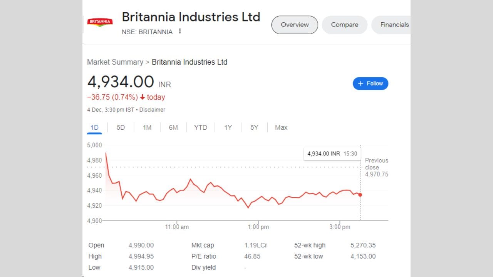Open the three-dot menu beside NSE: BRITANNIA
The height and width of the screenshot is (277, 493).
point(180,31)
